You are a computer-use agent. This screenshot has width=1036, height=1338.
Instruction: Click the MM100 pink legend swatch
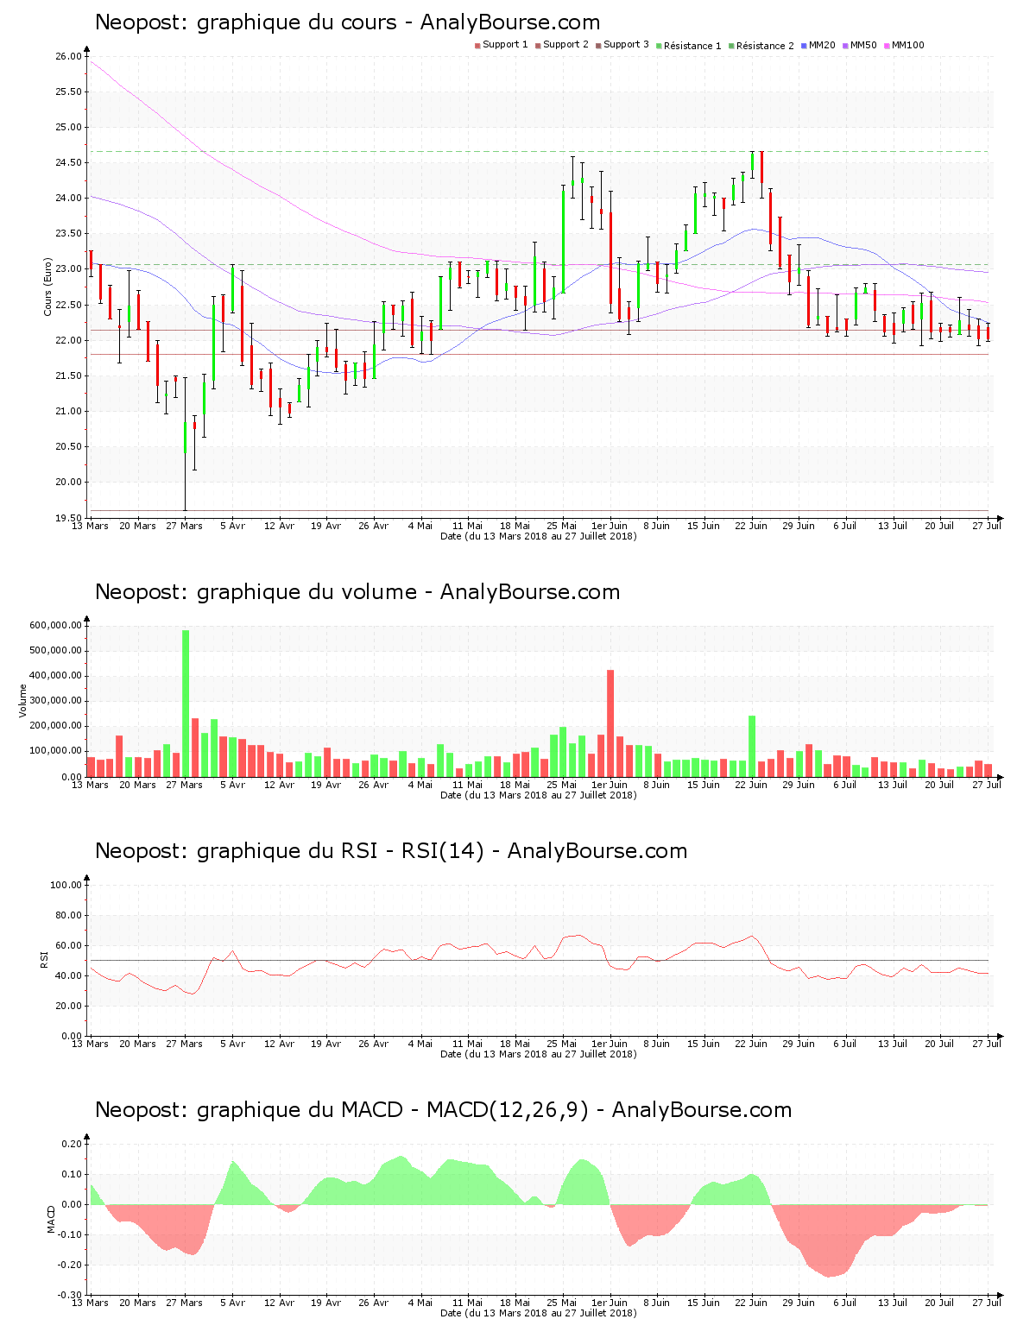coord(888,46)
